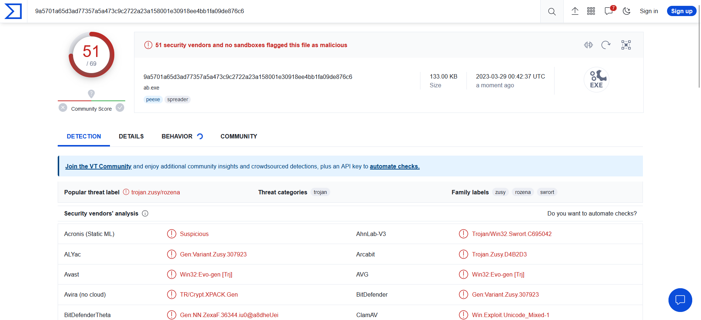The image size is (701, 320).
Task: Click the trojan.zusy/rozena threat label
Action: (x=156, y=192)
